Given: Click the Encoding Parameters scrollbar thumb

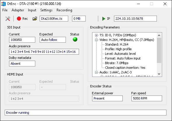Looking at the screenshot, I should tap(159, 50).
